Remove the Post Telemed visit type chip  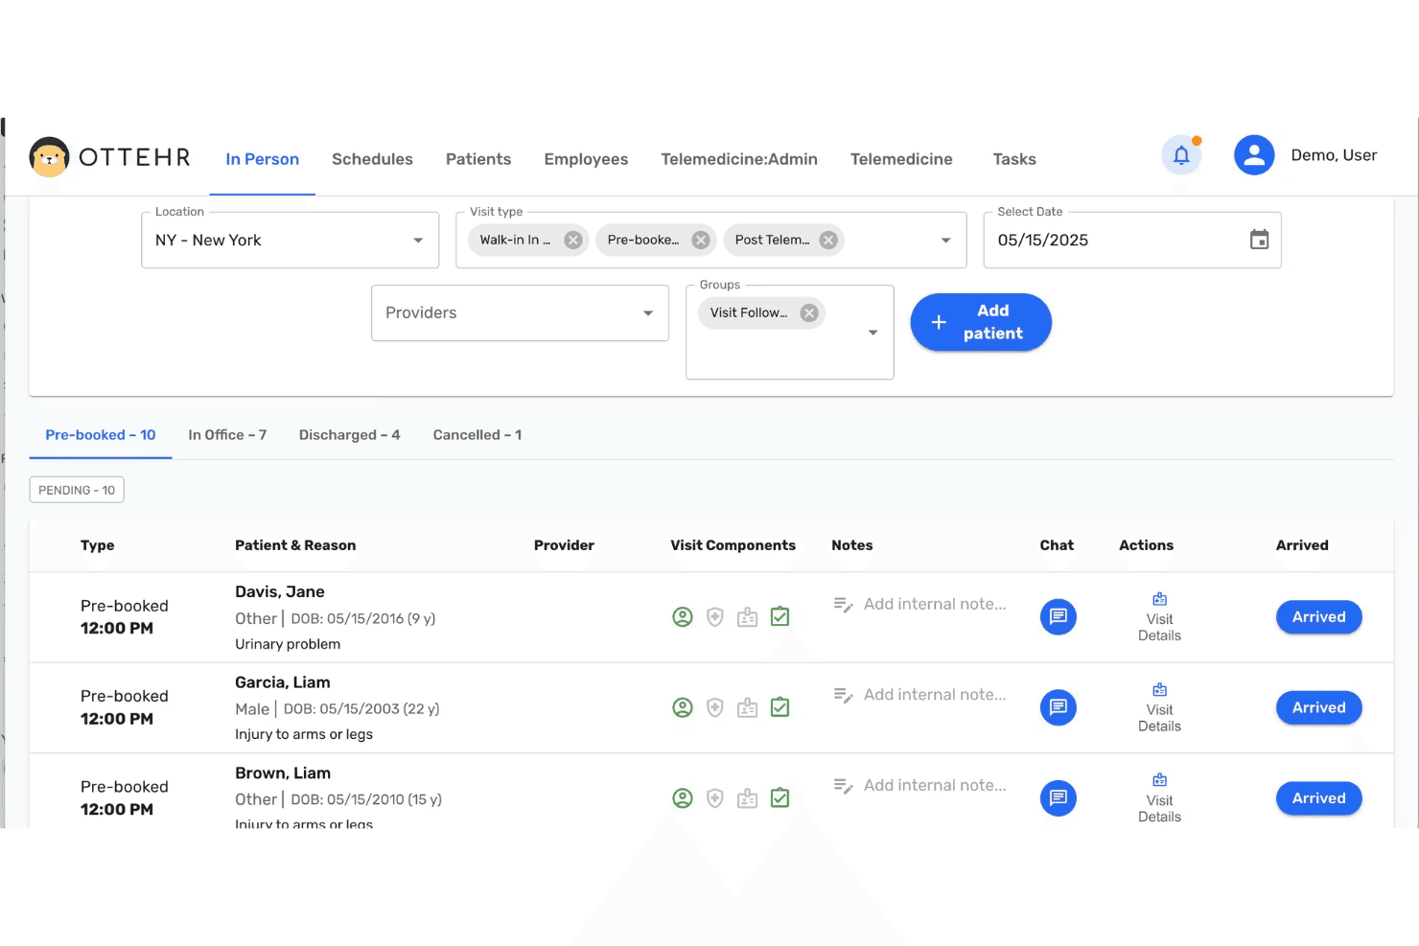[x=828, y=241]
